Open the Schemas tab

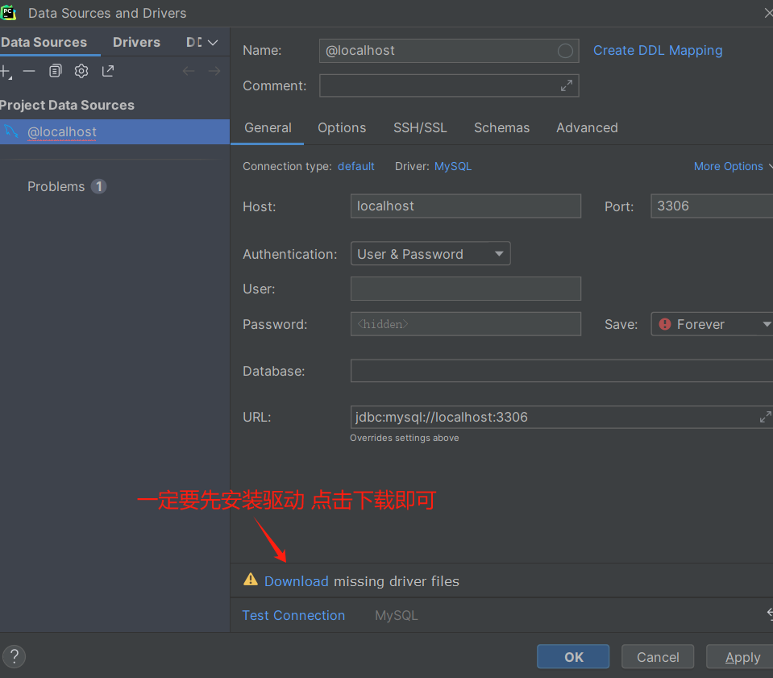[x=501, y=128]
